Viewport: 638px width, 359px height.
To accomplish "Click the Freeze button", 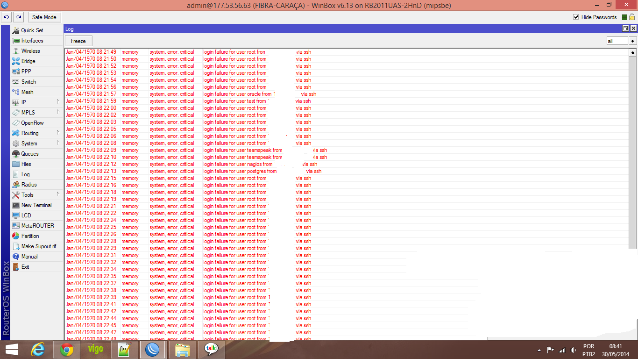I will [78, 41].
